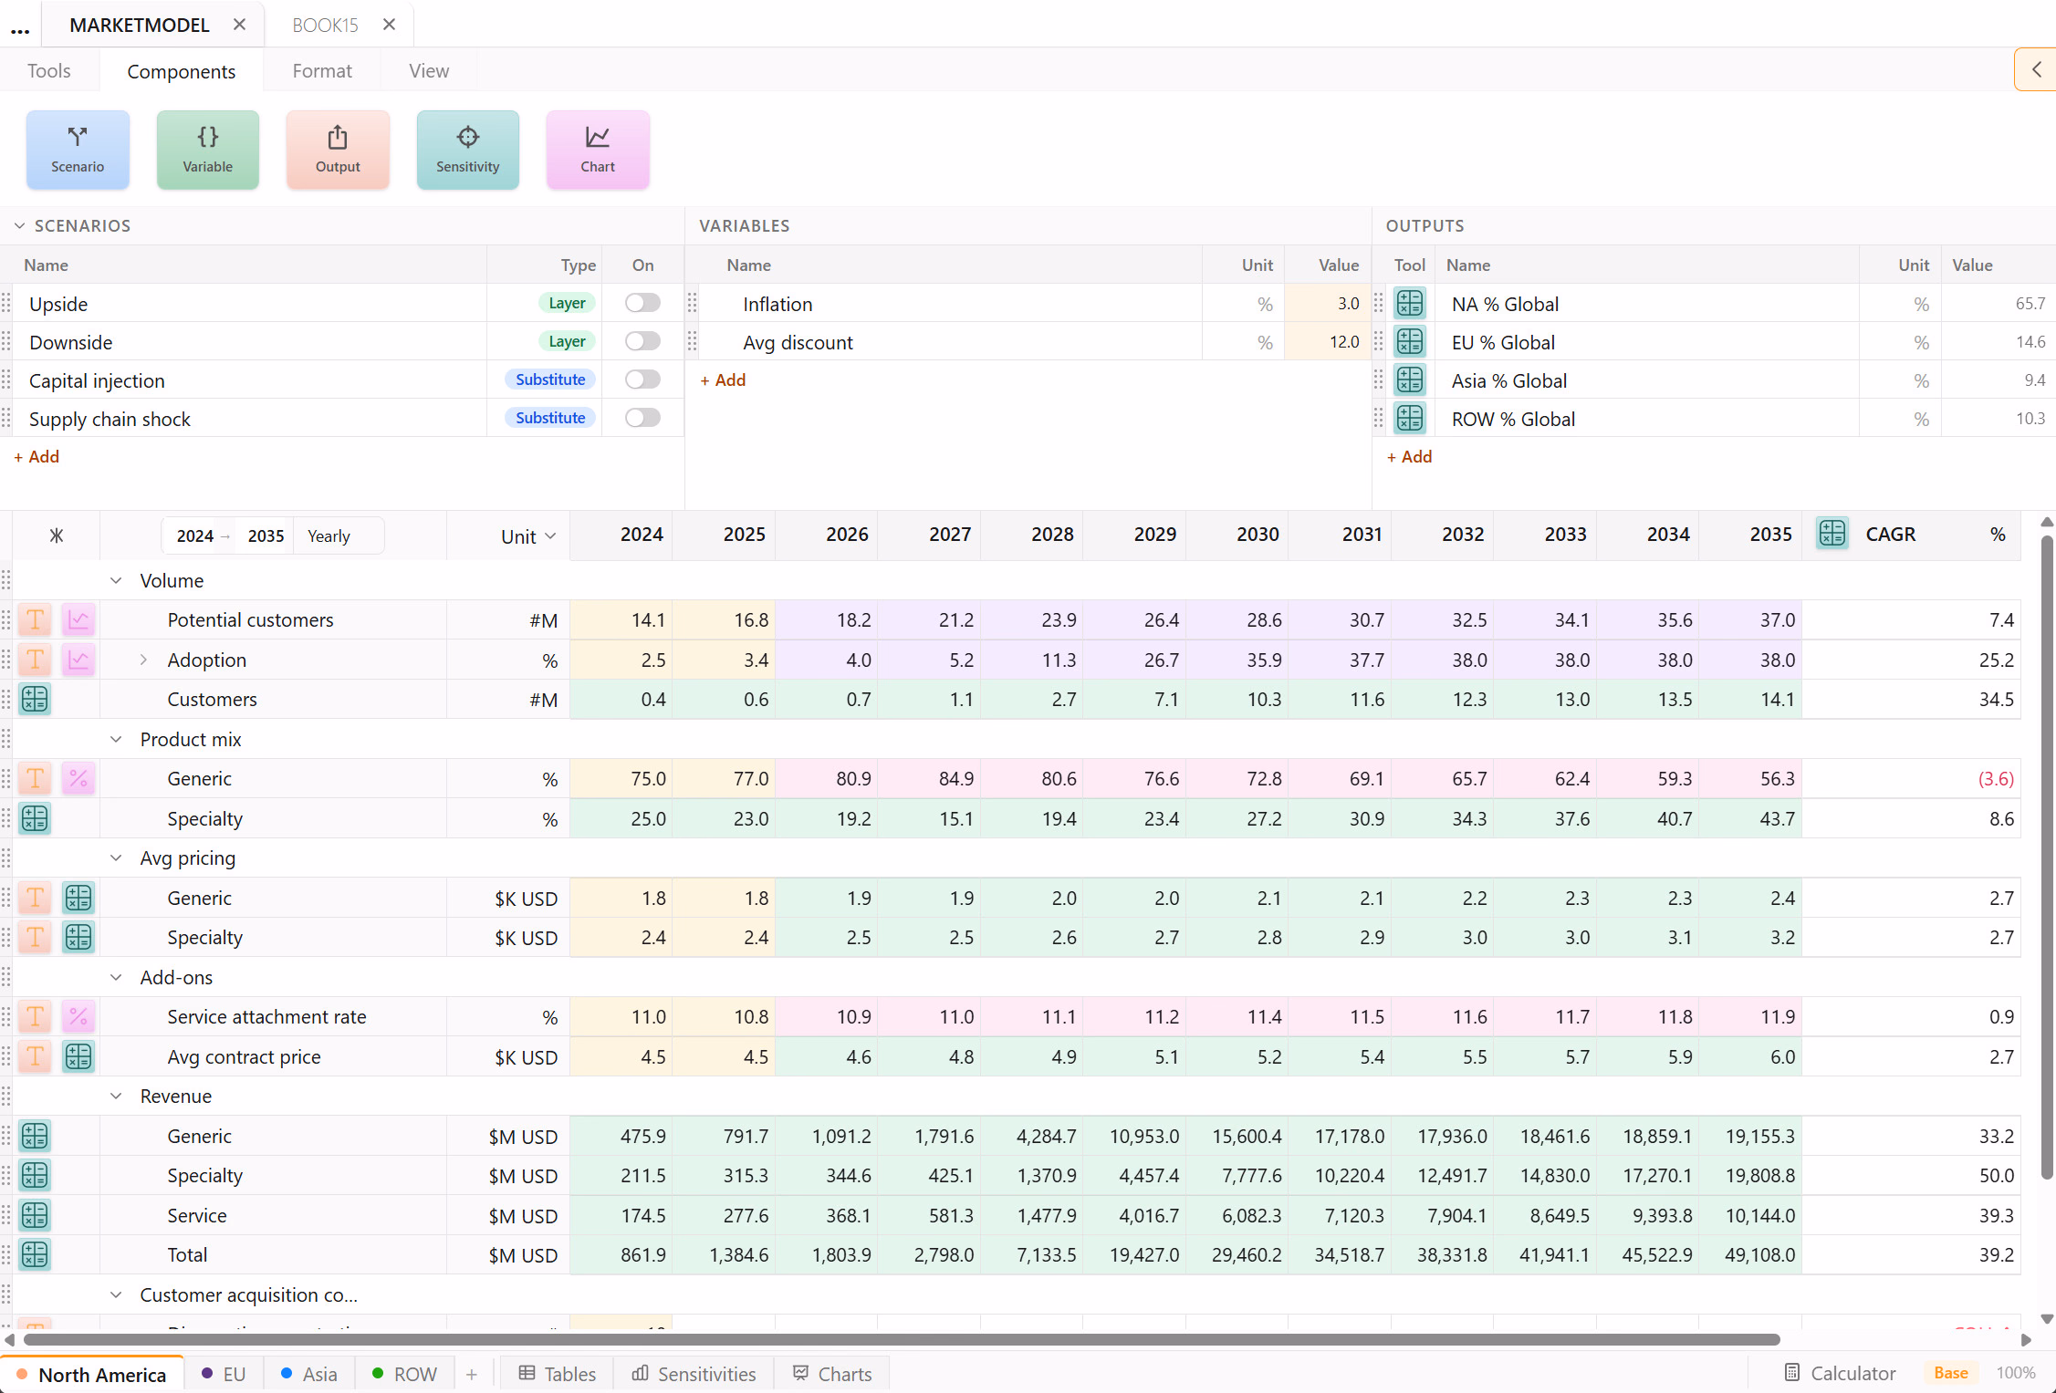2056x1393 pixels.
Task: Collapse the side panel arrow at top right
Action: click(2036, 69)
